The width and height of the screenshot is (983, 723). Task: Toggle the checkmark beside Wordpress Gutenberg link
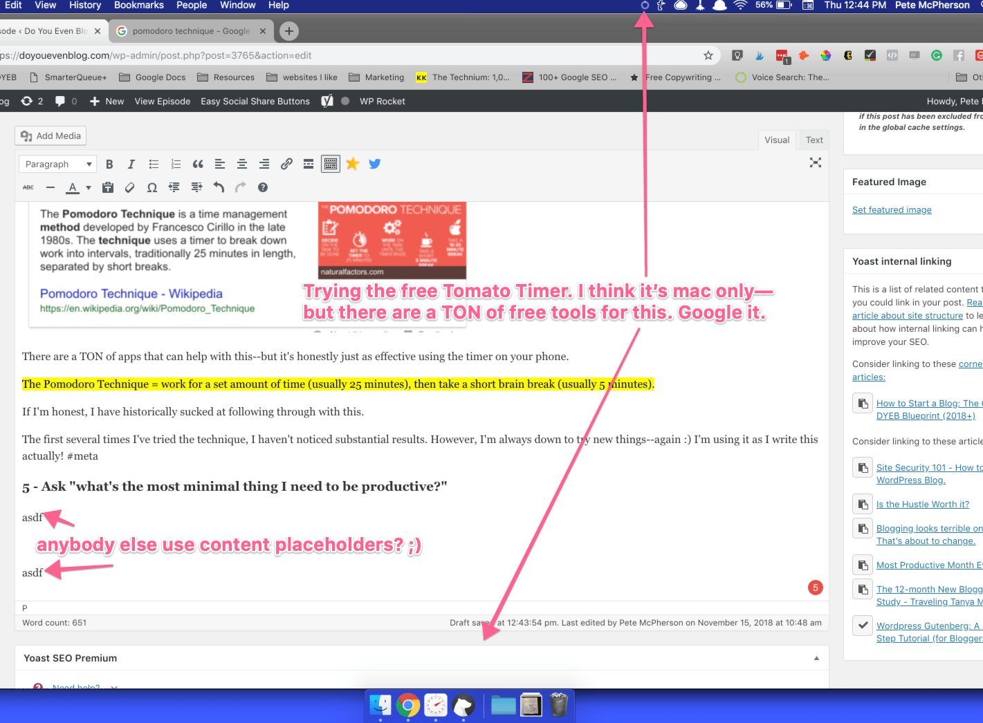[x=863, y=626]
